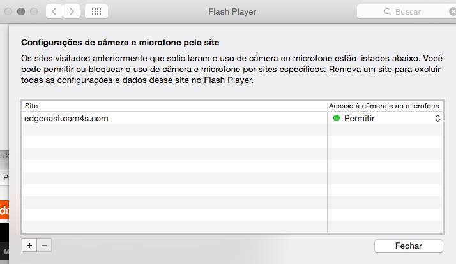
Task: Show all preferences via the grid icon
Action: [x=96, y=11]
